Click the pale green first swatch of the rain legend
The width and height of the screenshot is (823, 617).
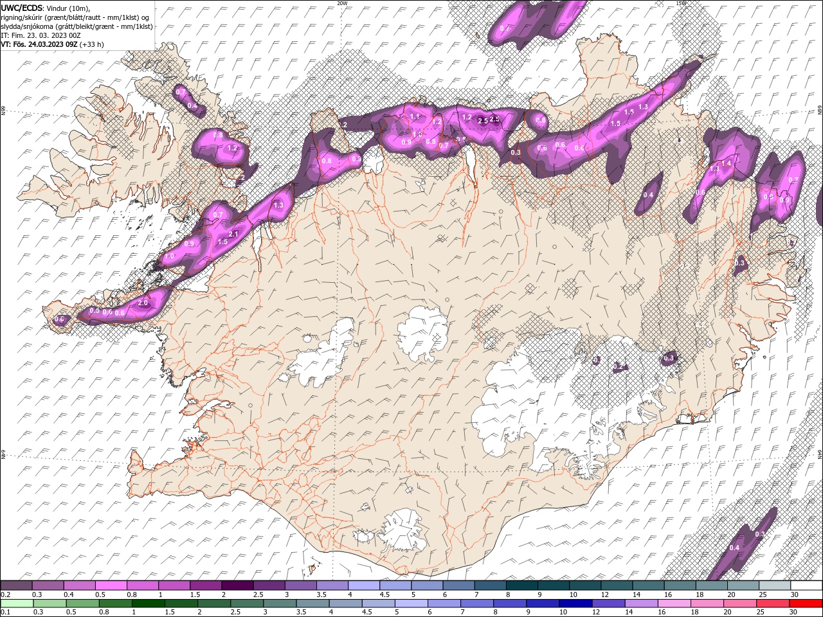point(17,604)
